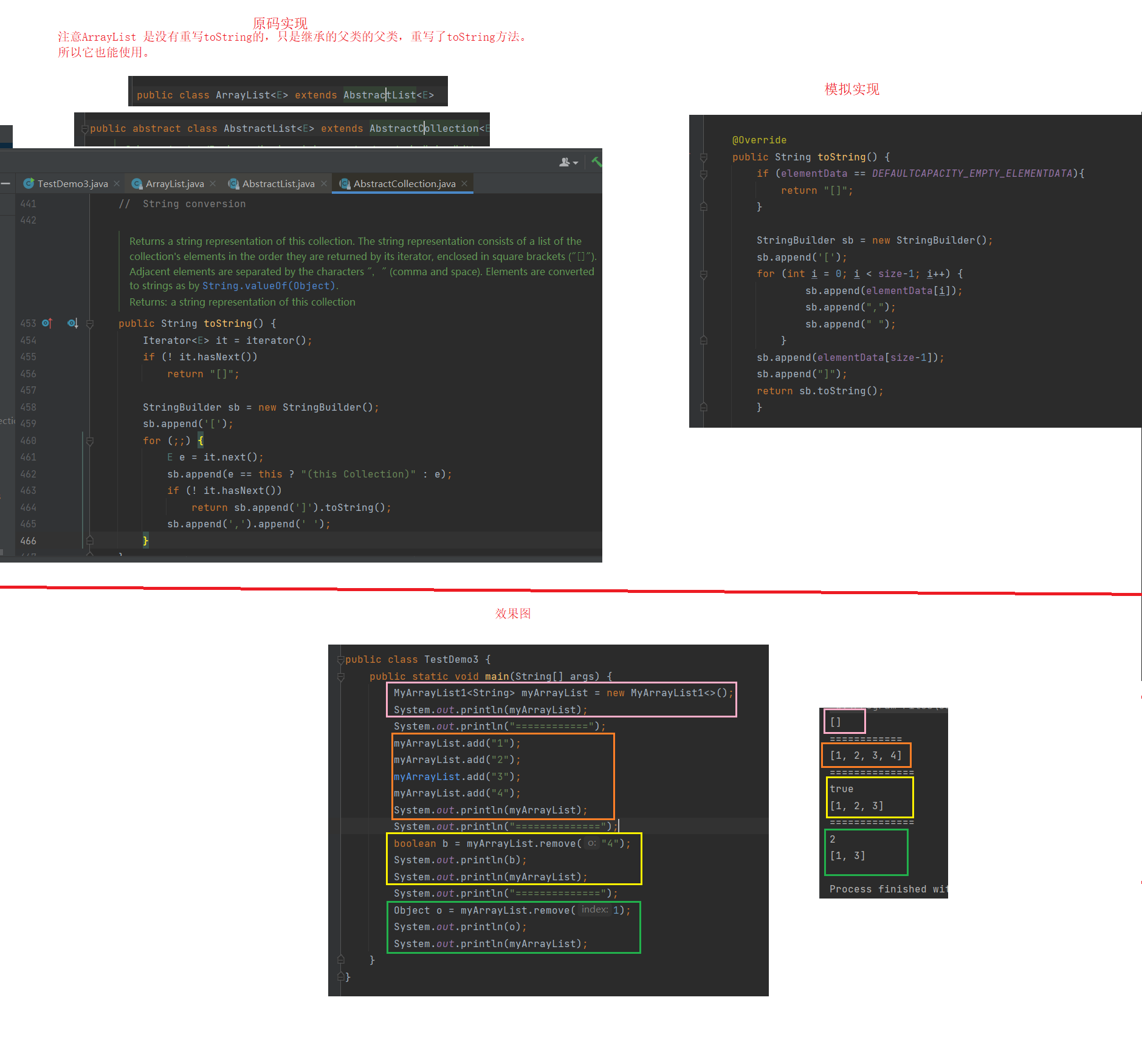Close the AbstractList.java tab
This screenshot has height=1051, width=1142.
point(324,183)
